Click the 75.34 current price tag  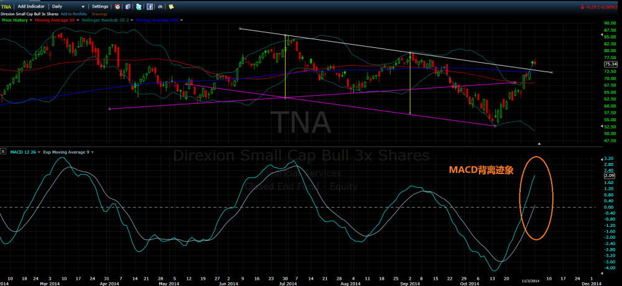611,64
